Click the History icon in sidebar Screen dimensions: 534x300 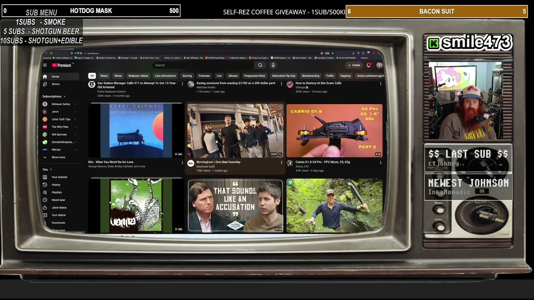[x=45, y=185]
